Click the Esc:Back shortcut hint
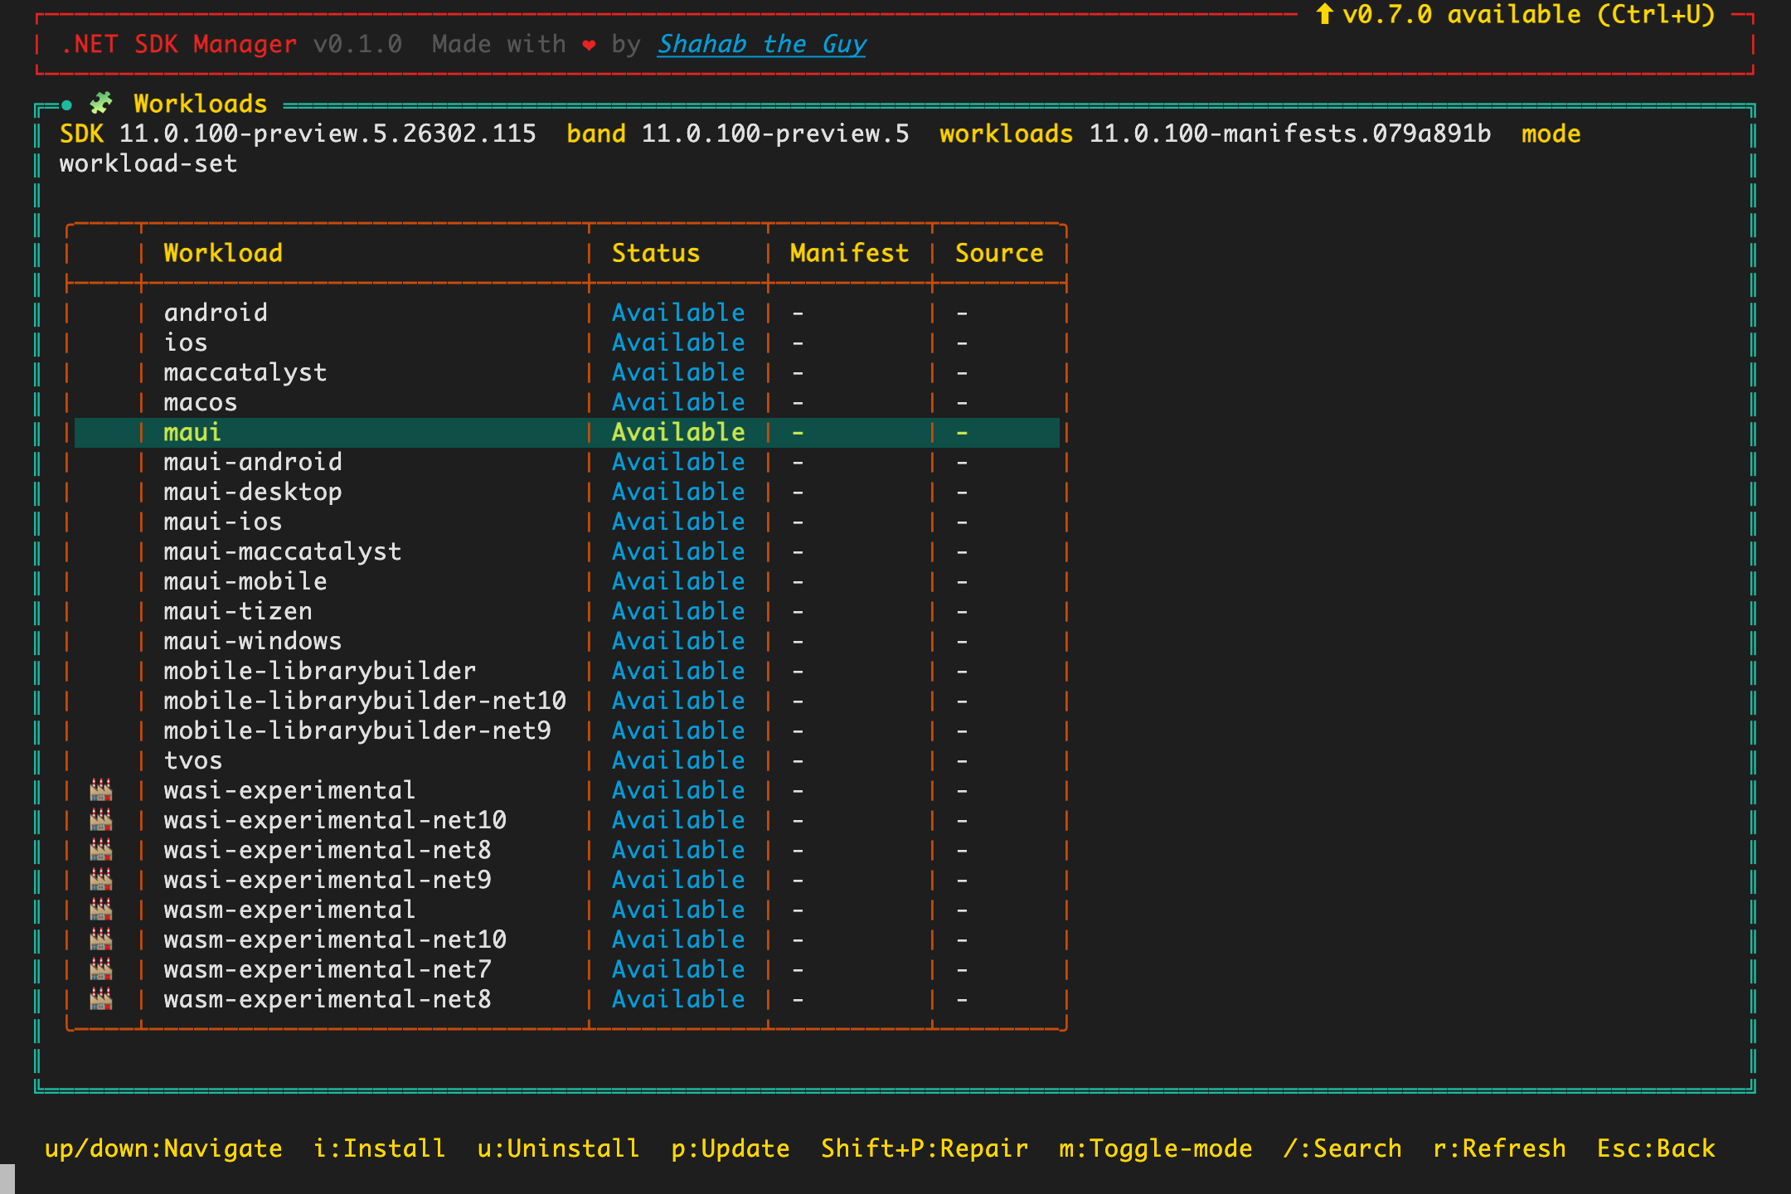The image size is (1791, 1194). click(x=1656, y=1148)
